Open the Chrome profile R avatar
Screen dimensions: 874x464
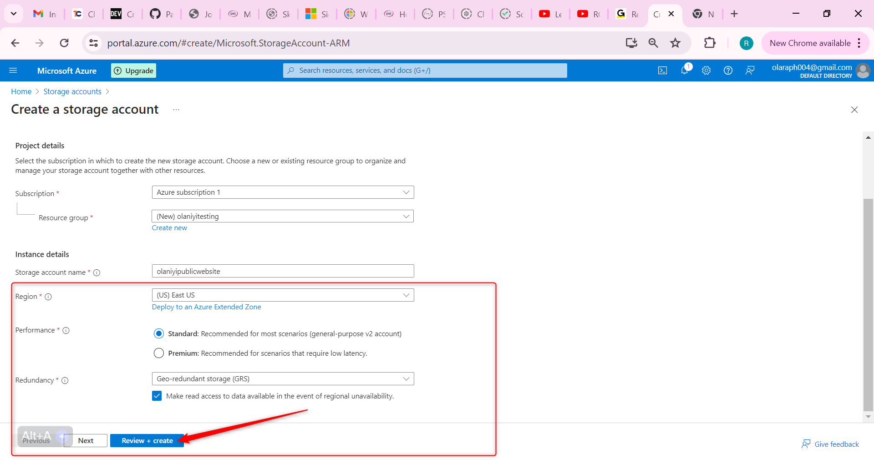(x=746, y=43)
